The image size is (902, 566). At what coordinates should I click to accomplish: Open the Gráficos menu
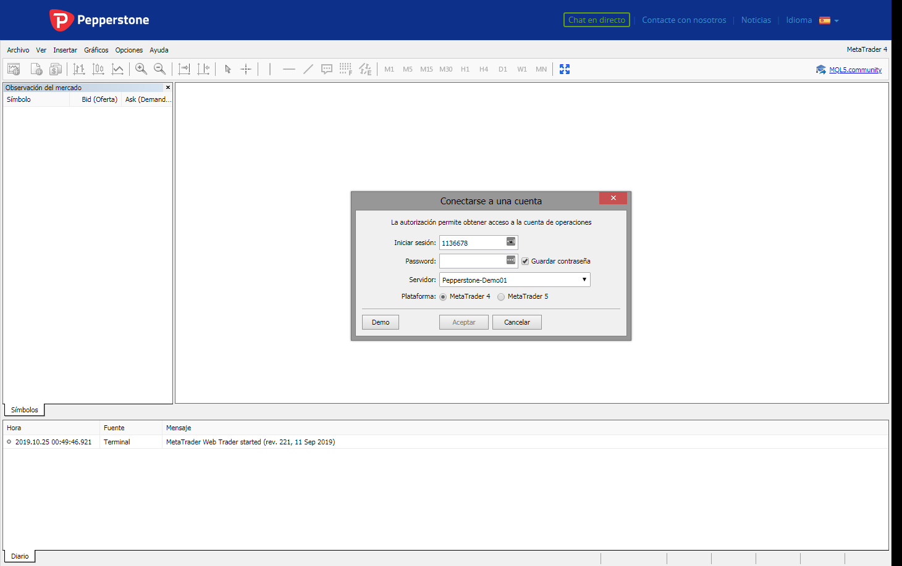[x=96, y=50]
